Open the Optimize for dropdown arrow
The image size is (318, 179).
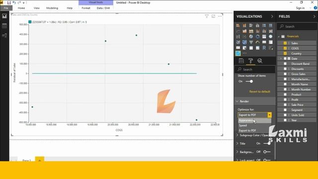pyautogui.click(x=269, y=115)
